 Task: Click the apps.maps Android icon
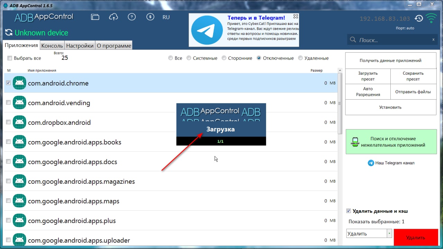tap(19, 201)
